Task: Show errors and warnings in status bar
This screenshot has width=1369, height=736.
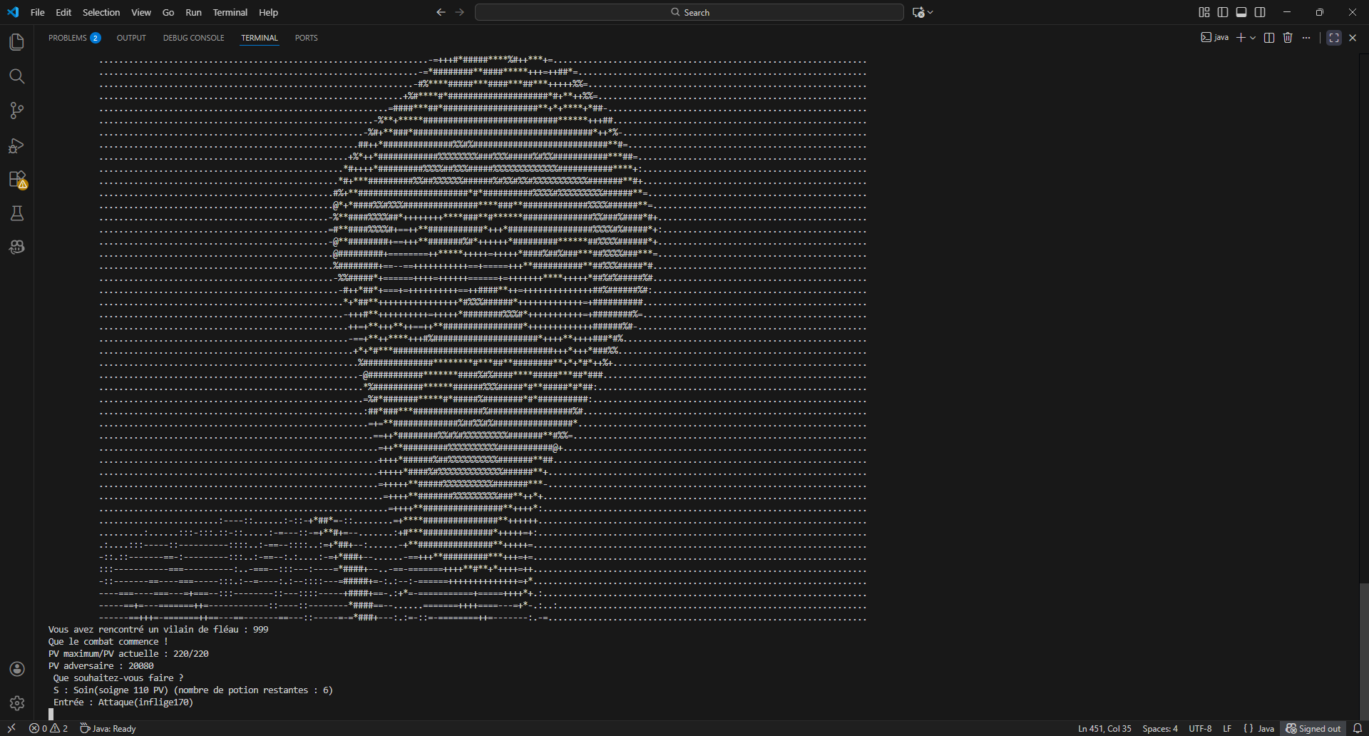Action: (x=48, y=728)
